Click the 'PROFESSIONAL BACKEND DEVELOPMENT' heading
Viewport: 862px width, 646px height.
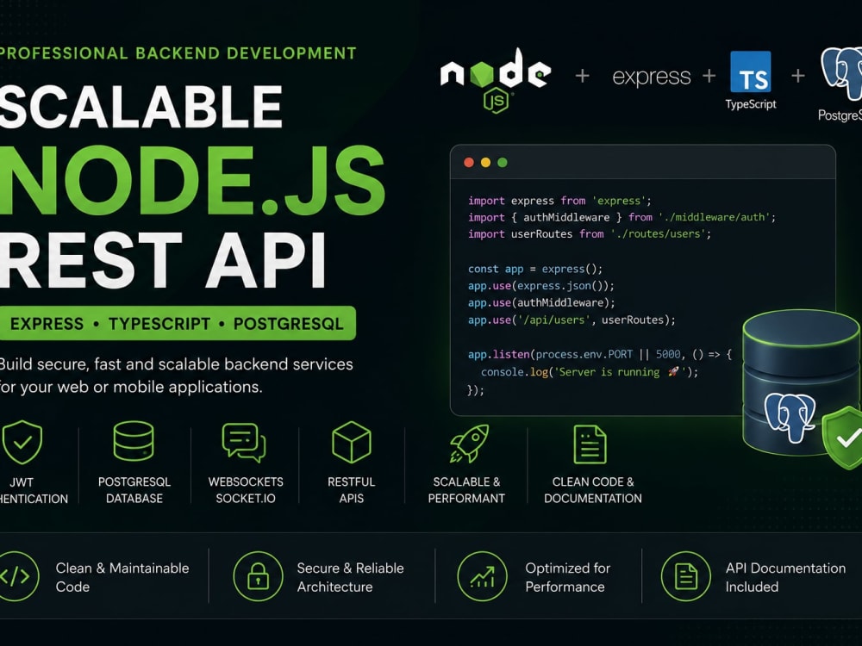178,53
